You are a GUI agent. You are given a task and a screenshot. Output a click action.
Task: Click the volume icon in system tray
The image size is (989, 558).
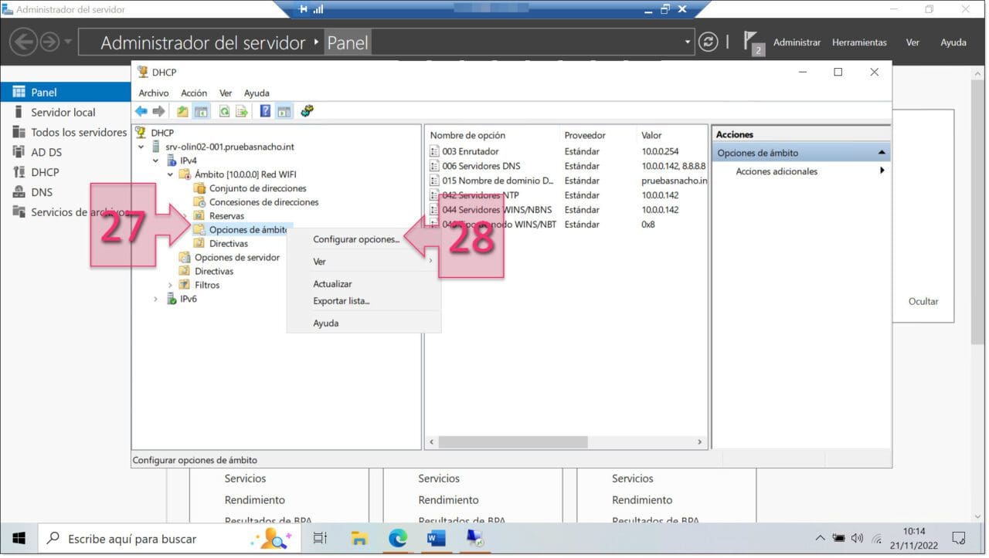point(857,538)
